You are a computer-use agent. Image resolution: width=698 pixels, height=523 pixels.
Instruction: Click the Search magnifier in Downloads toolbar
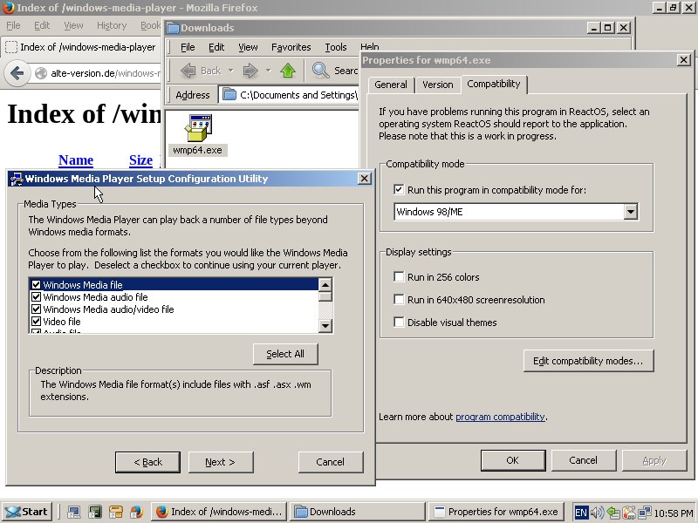click(320, 71)
